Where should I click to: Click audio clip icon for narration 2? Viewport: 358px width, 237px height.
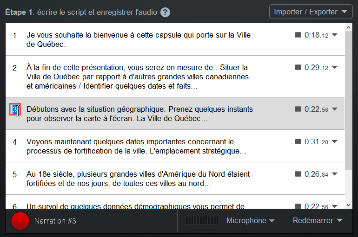point(298,67)
